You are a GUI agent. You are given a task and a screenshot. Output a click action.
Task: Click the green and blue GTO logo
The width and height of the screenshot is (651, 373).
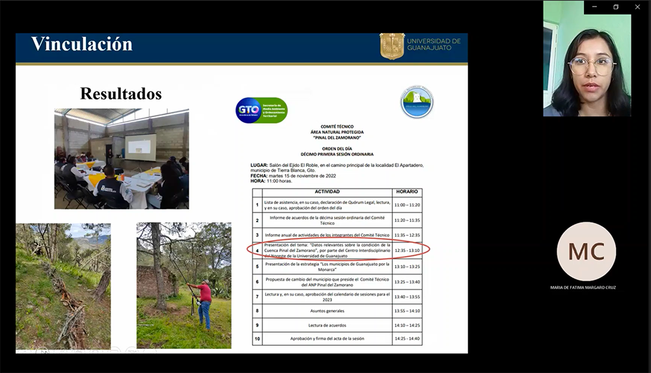pos(261,110)
